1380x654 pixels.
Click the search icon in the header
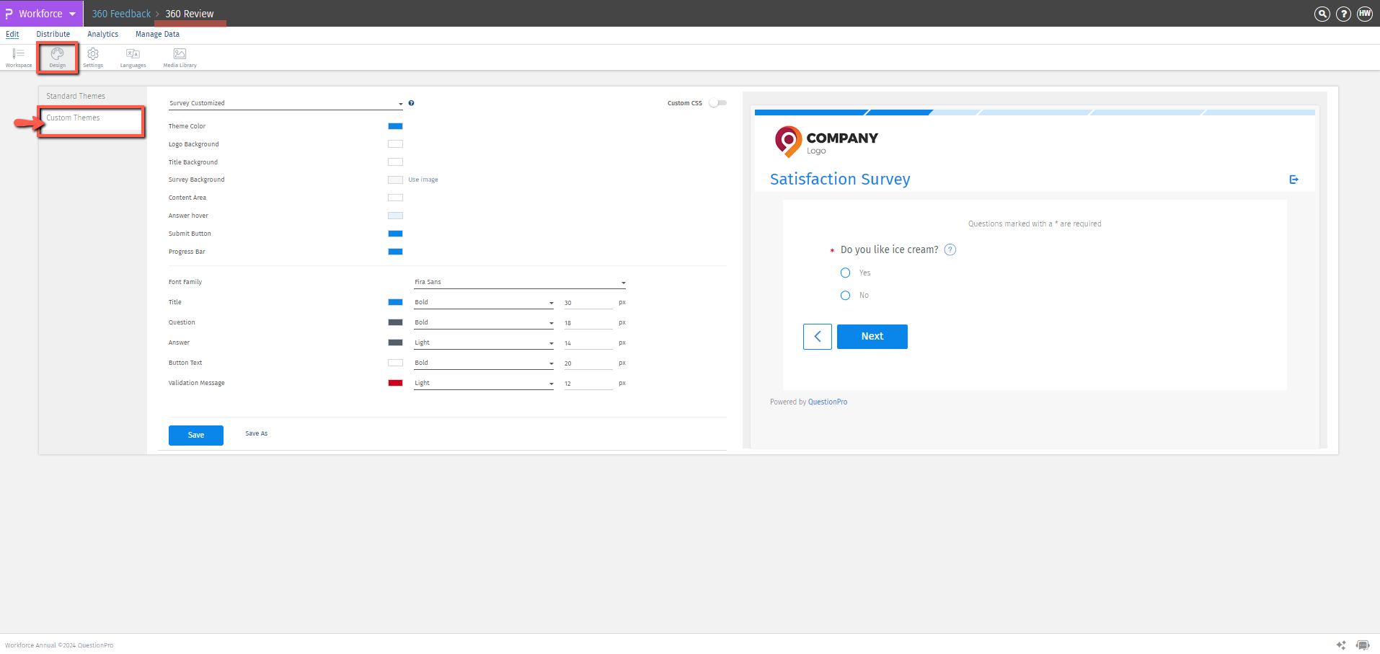[1322, 13]
